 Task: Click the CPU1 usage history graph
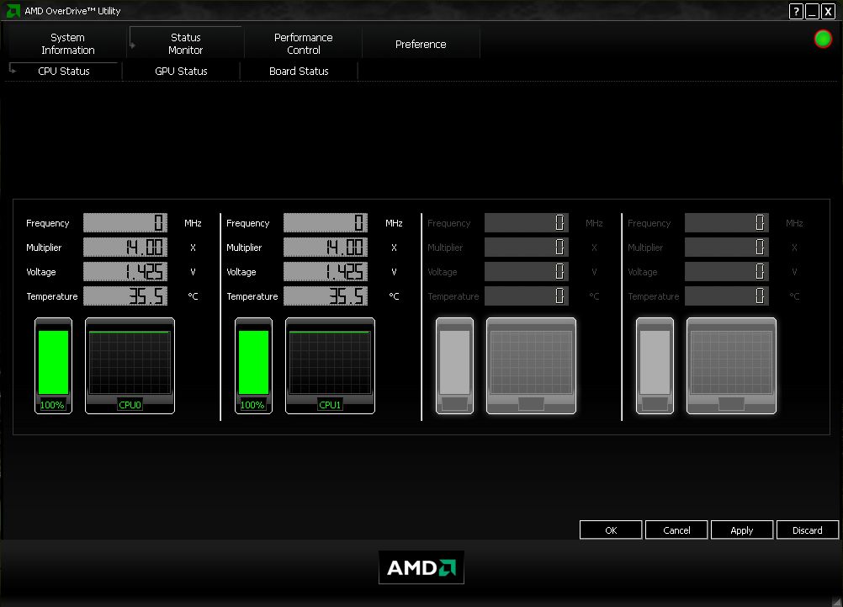coord(330,365)
